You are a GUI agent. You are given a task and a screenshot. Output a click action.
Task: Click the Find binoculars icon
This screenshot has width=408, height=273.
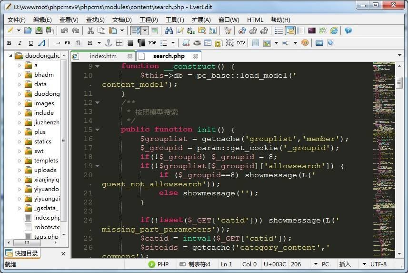pyautogui.click(x=169, y=31)
